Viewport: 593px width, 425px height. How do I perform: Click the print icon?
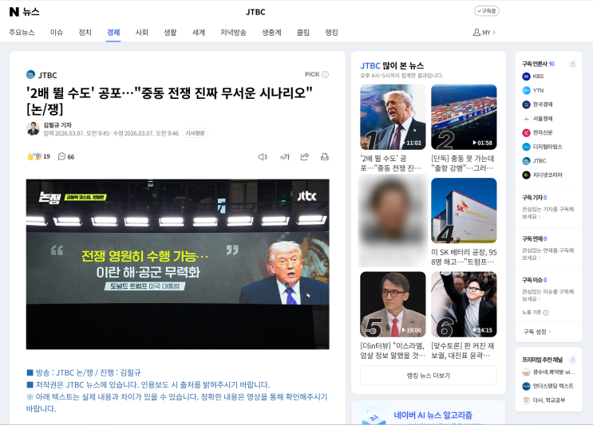[325, 156]
